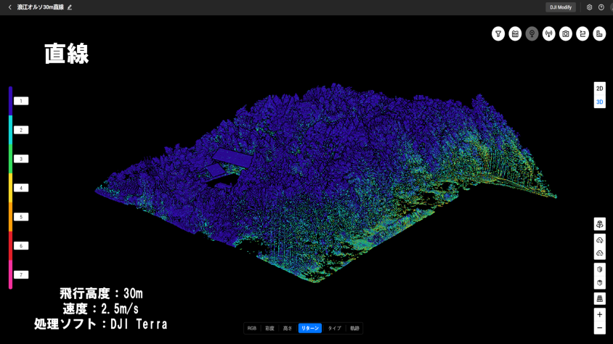Click the DJI Modify button
Viewport: 613px width, 344px height.
561,7
